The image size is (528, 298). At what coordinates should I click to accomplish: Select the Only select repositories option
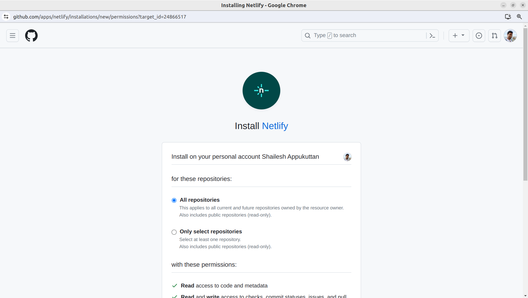tap(174, 232)
